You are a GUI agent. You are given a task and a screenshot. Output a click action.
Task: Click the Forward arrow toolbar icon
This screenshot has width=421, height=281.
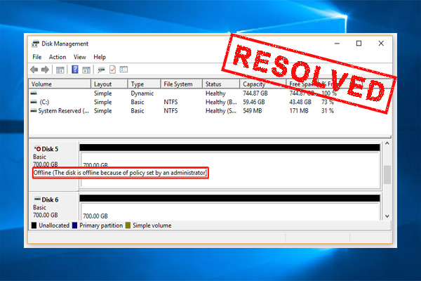click(45, 70)
